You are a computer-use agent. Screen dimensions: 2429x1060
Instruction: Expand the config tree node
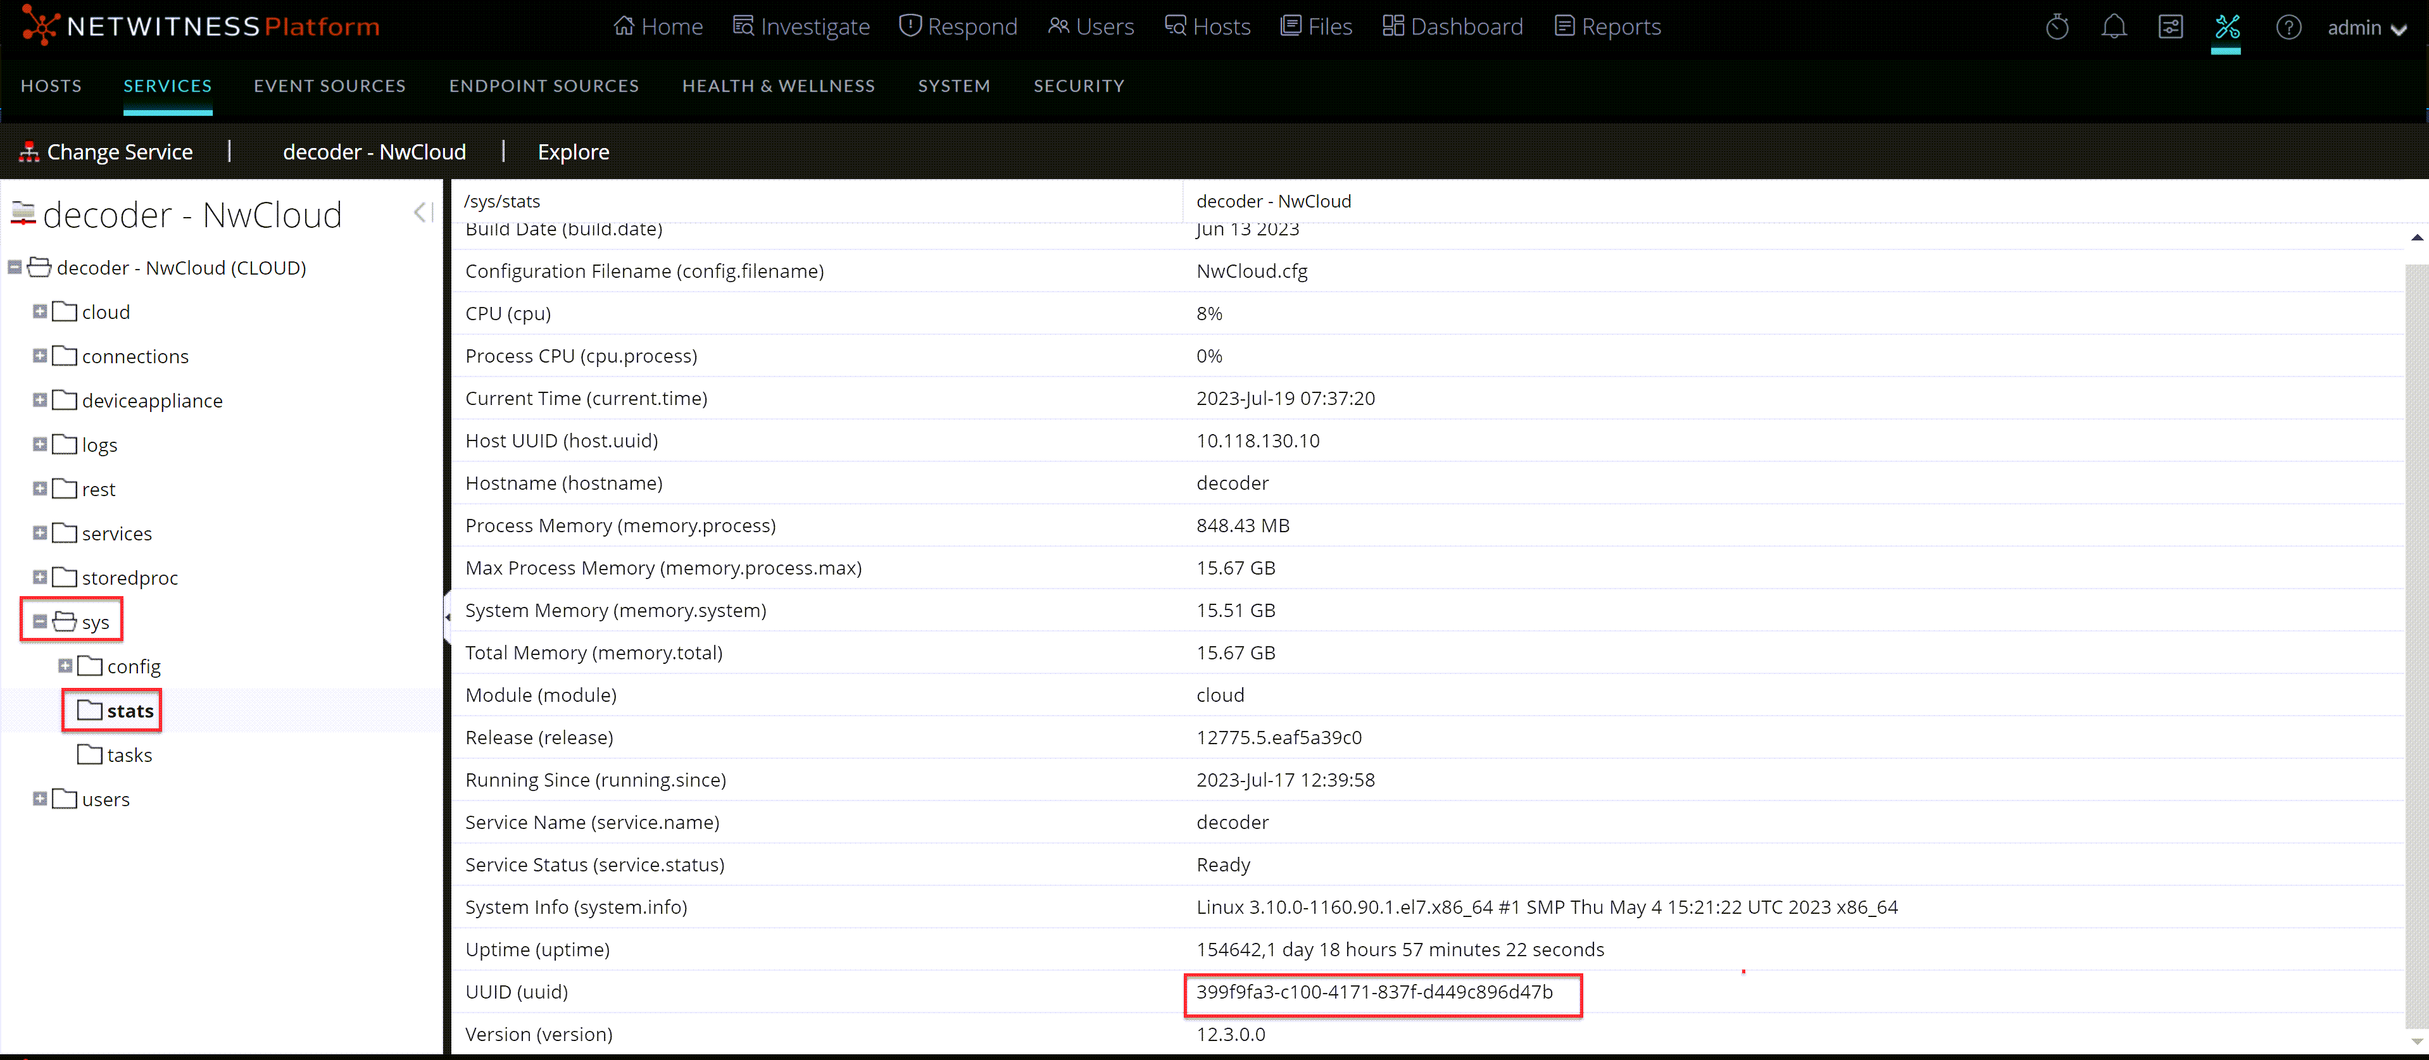pos(65,666)
